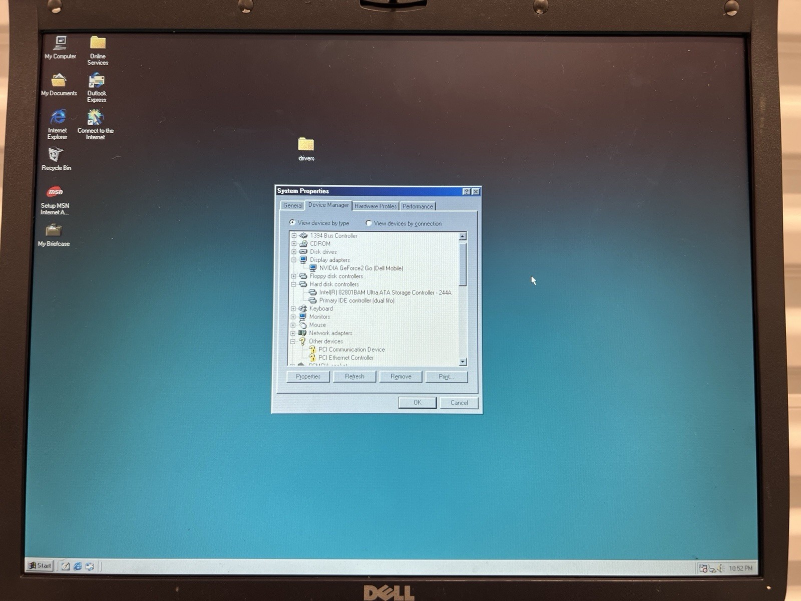Click the device list scrollbar down arrow
This screenshot has width=801, height=601.
coord(463,362)
